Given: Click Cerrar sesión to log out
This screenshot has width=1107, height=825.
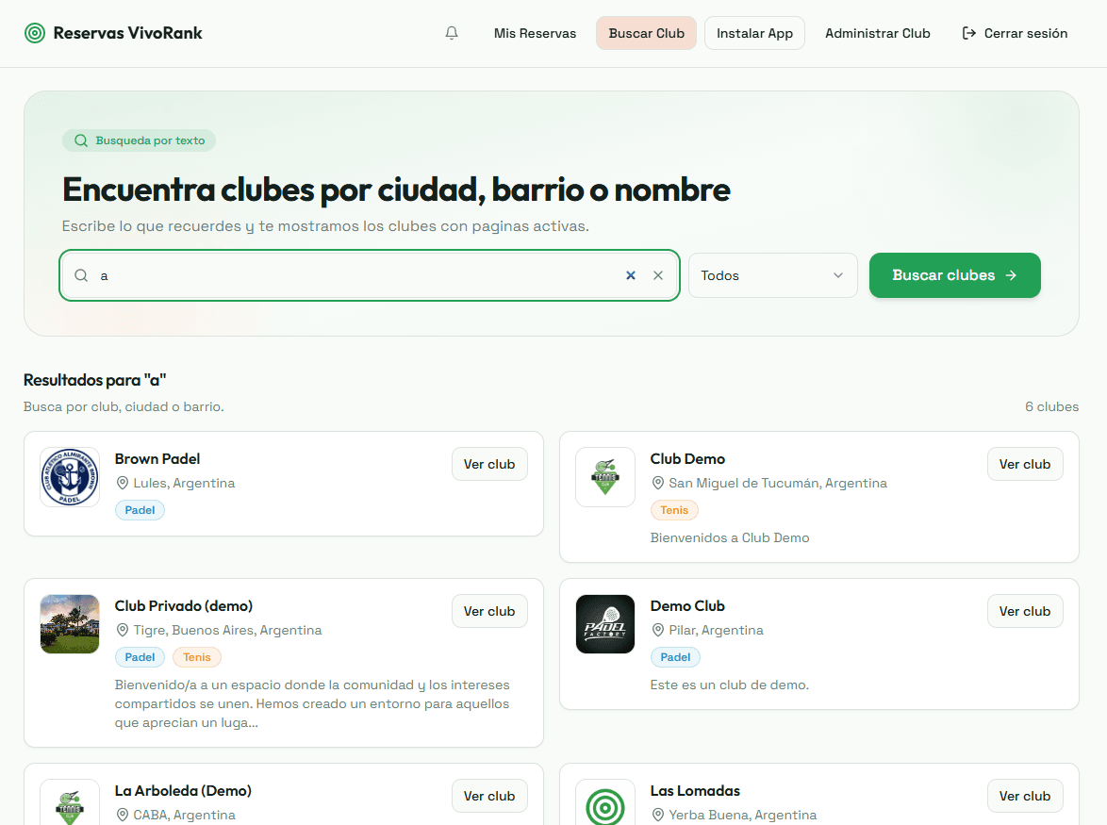Looking at the screenshot, I should point(1015,33).
